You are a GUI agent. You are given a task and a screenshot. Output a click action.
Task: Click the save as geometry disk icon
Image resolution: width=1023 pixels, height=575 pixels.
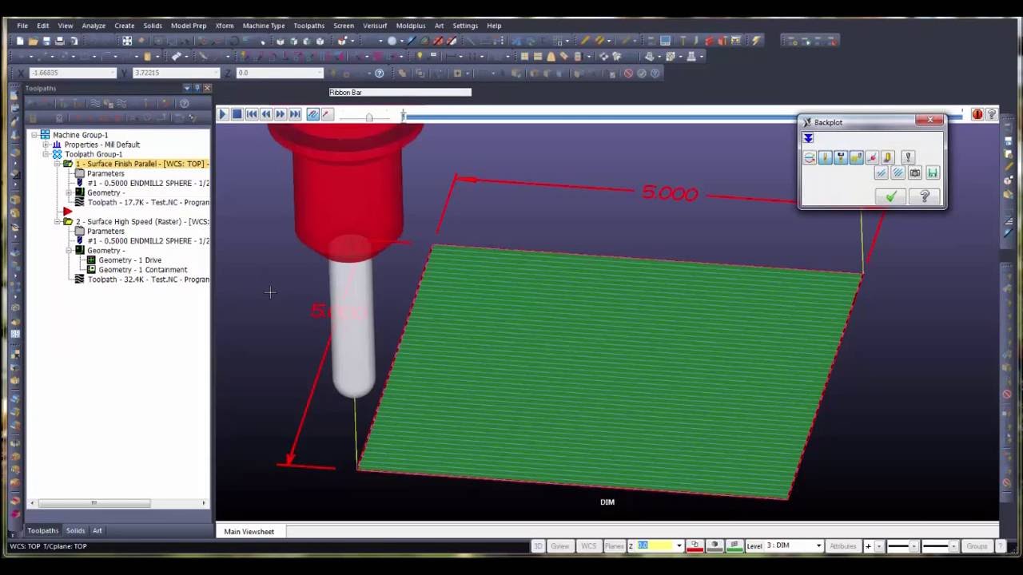coord(932,172)
